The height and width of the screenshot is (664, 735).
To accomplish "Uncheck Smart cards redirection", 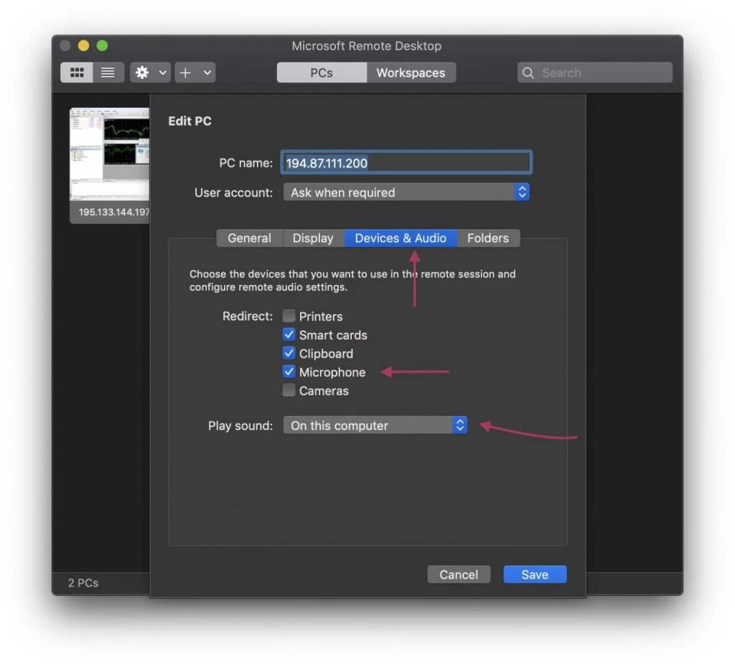I will click(289, 335).
